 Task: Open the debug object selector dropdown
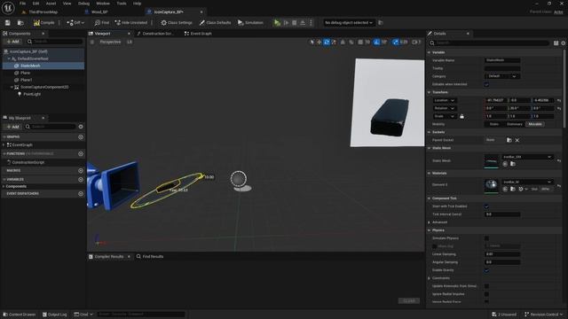coord(349,23)
